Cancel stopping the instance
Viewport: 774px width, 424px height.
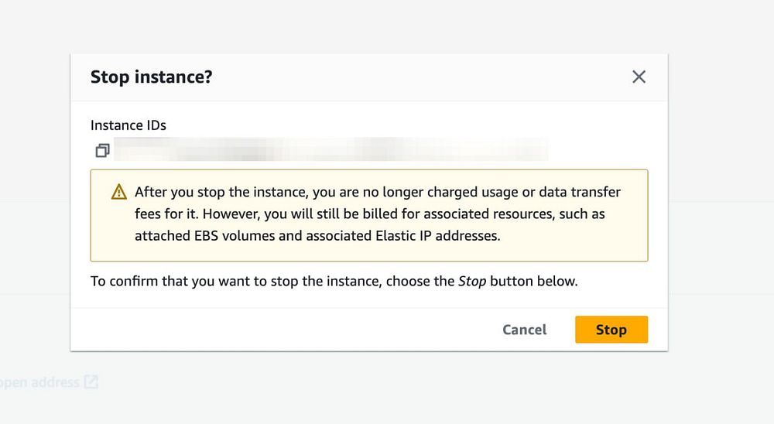pos(524,330)
